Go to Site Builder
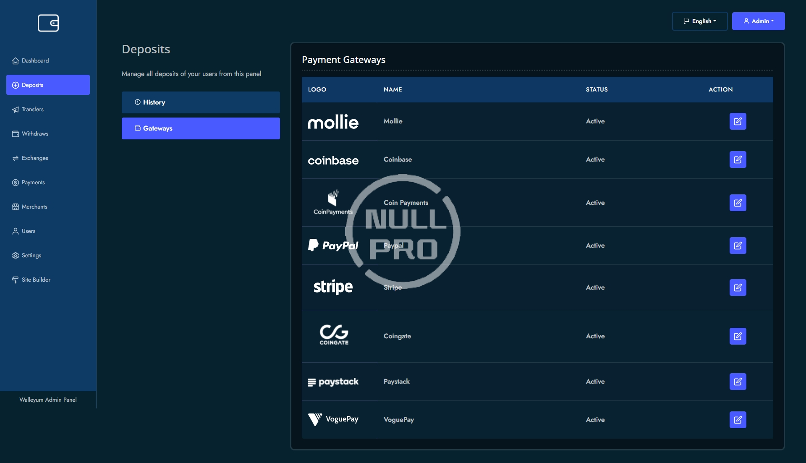Screen dimensions: 806x463 click(x=36, y=280)
